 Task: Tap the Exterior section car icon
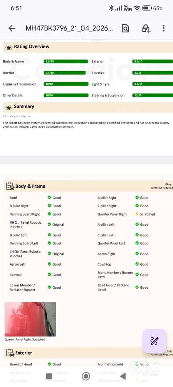click(x=10, y=353)
